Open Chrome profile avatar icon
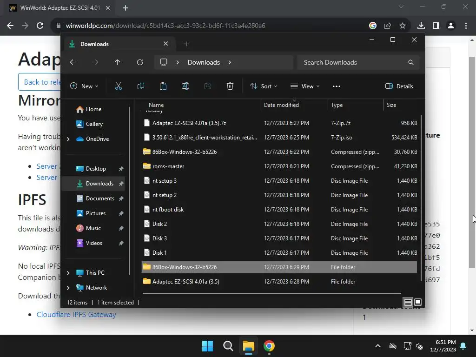This screenshot has width=476, height=357. pos(451,26)
